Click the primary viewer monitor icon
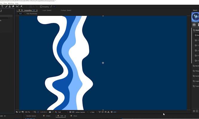199x119 pixels. pyautogui.click(x=20, y=112)
